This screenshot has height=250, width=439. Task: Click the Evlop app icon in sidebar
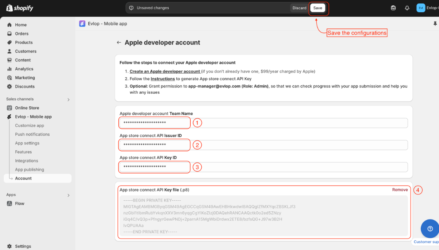pyautogui.click(x=9, y=117)
